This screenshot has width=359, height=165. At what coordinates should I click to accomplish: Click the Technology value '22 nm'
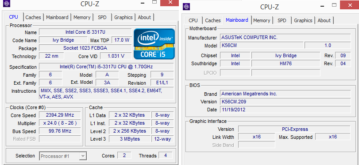click(51, 56)
